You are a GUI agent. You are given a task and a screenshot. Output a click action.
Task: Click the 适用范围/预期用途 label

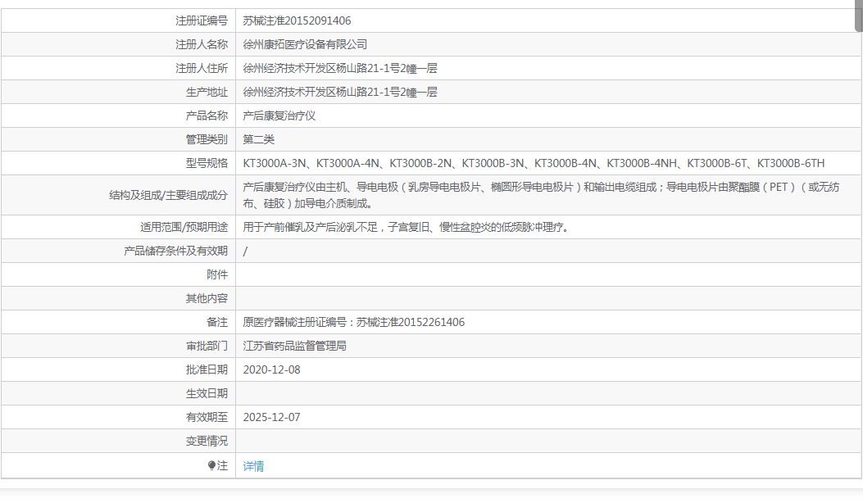tap(184, 227)
